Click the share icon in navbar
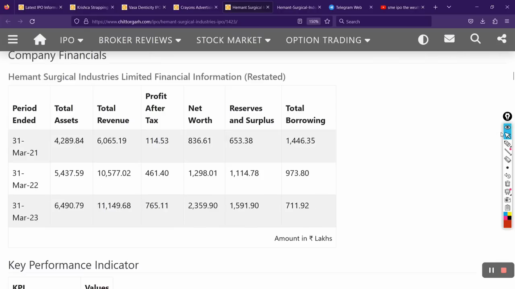Screen dimensions: 515x289 click(x=502, y=39)
